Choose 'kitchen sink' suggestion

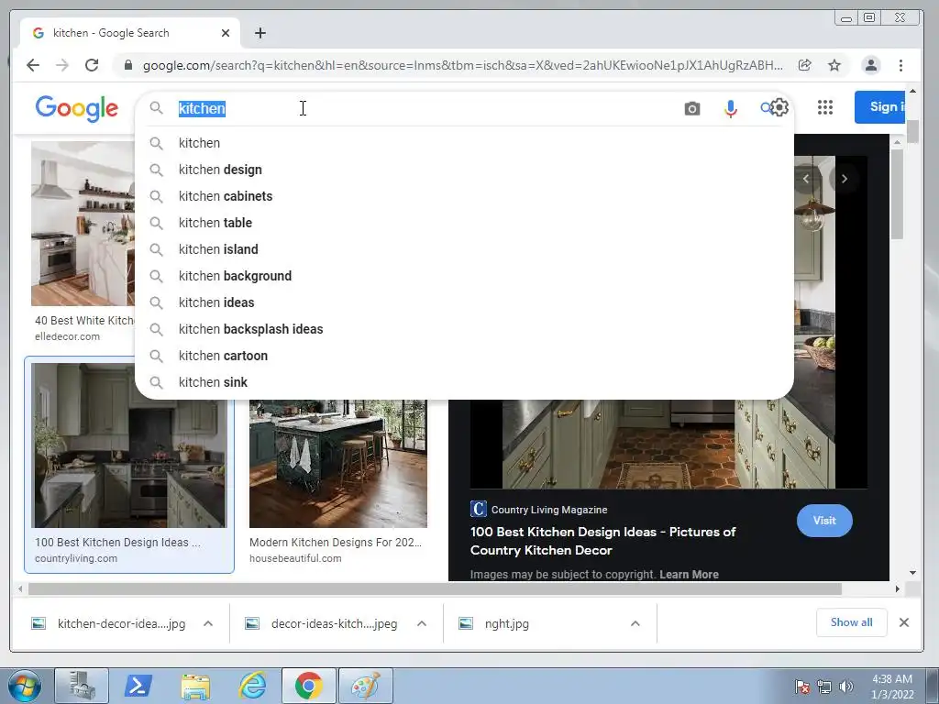pos(464,382)
